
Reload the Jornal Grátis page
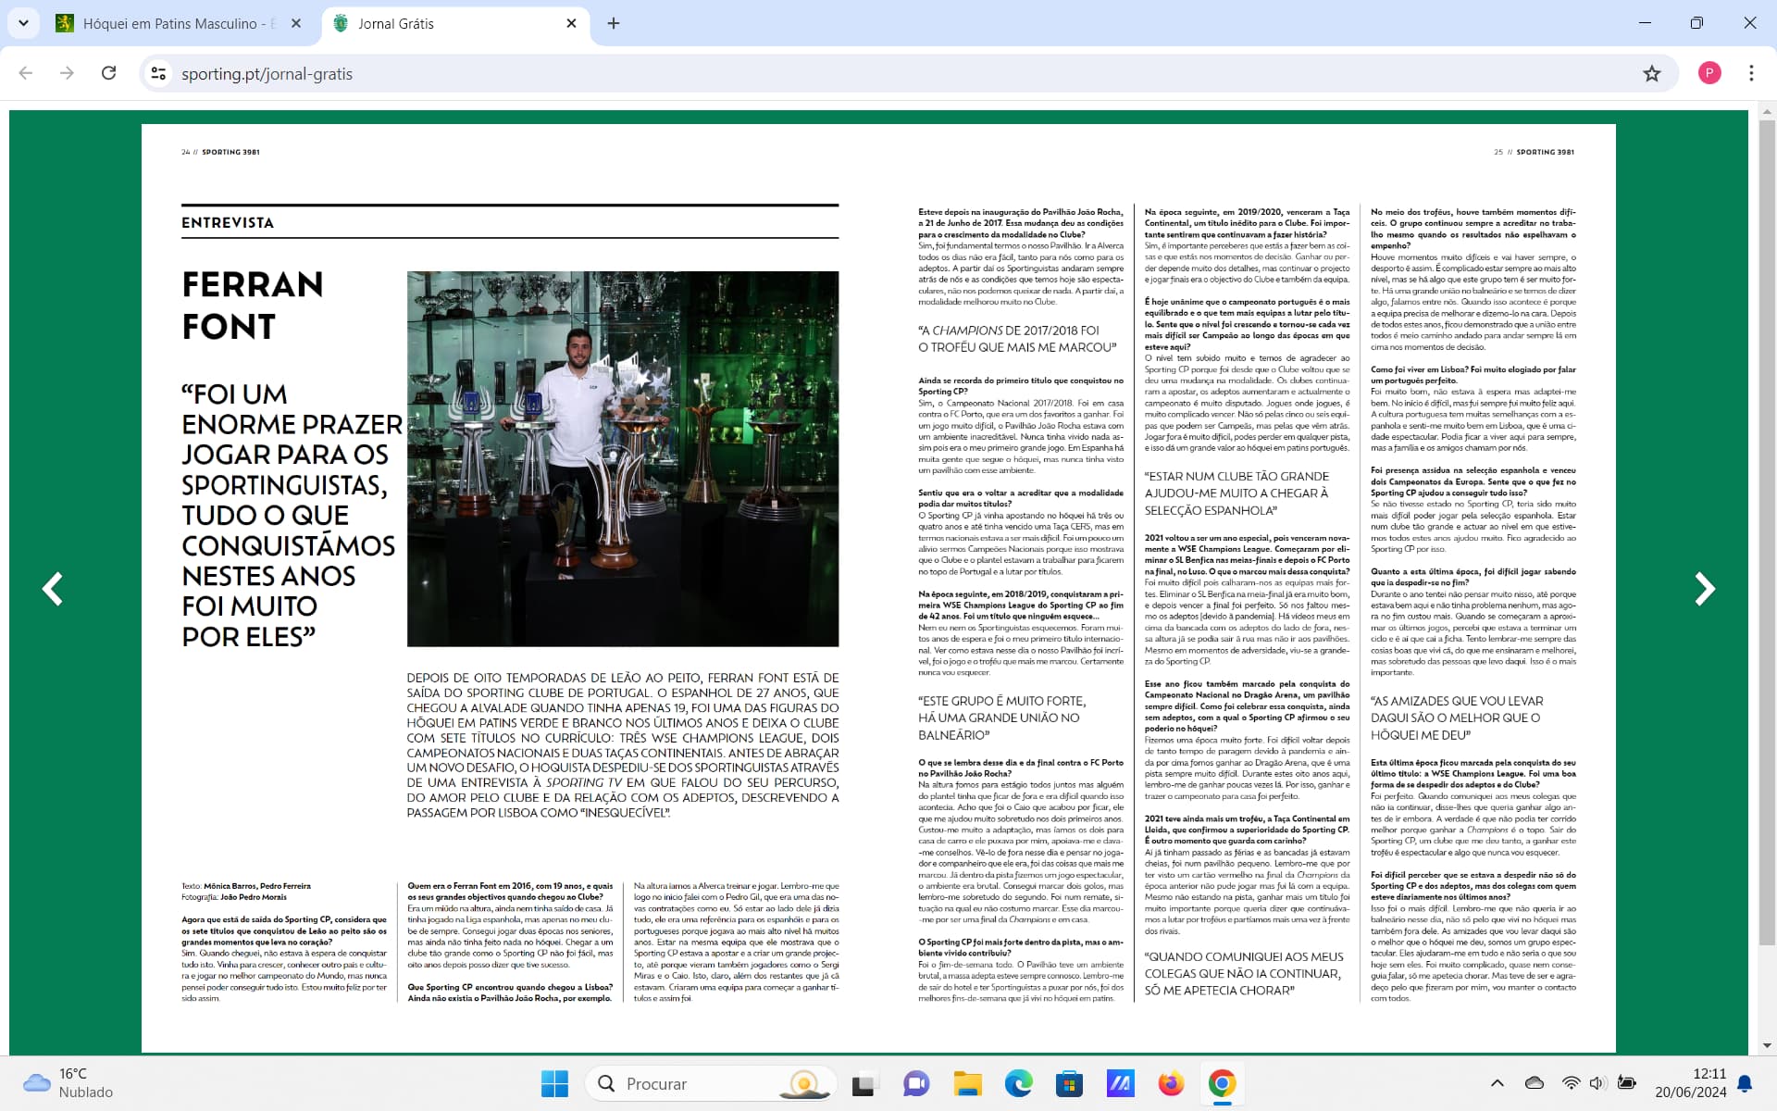click(108, 73)
